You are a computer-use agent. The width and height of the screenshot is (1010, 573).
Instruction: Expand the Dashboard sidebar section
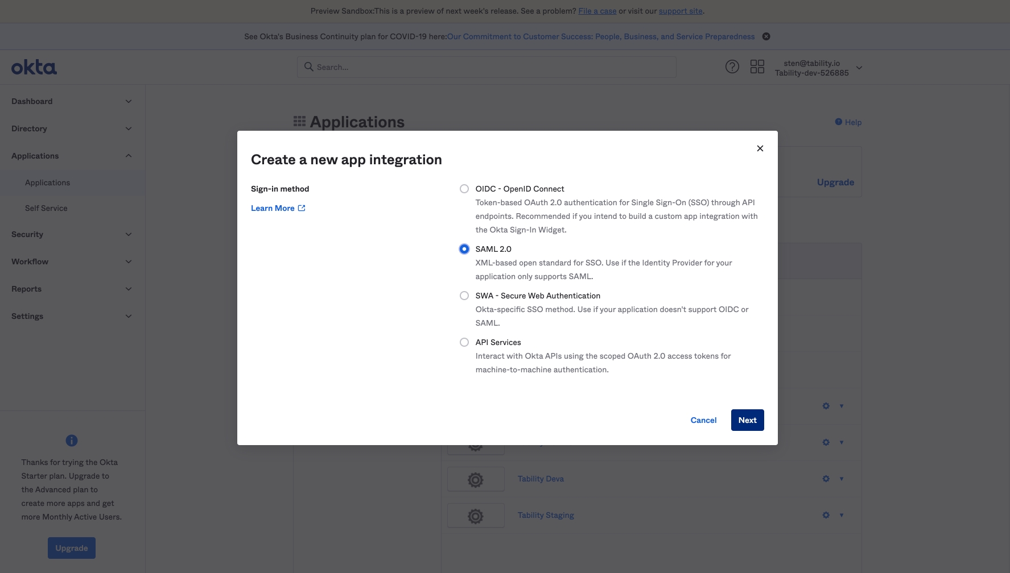pyautogui.click(x=71, y=101)
